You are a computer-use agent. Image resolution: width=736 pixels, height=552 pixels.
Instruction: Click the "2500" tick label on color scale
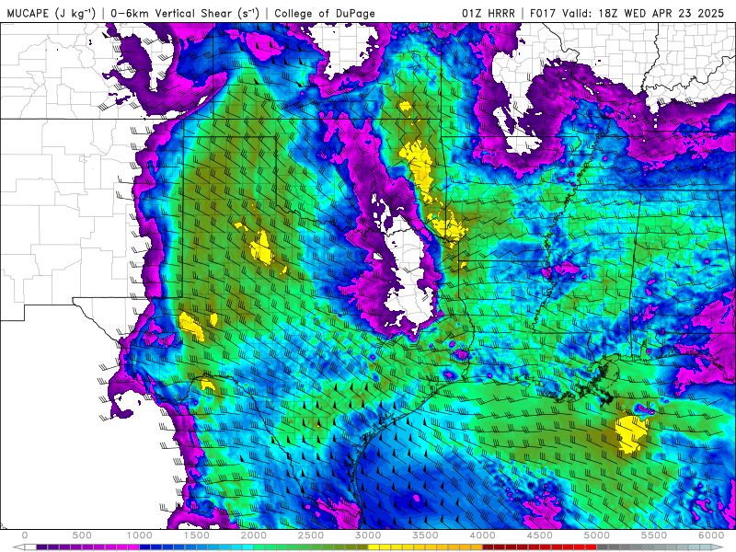coord(311,535)
